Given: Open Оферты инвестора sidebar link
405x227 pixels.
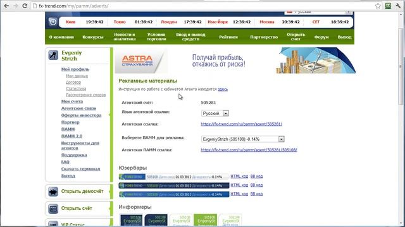Looking at the screenshot, I should coord(82,115).
